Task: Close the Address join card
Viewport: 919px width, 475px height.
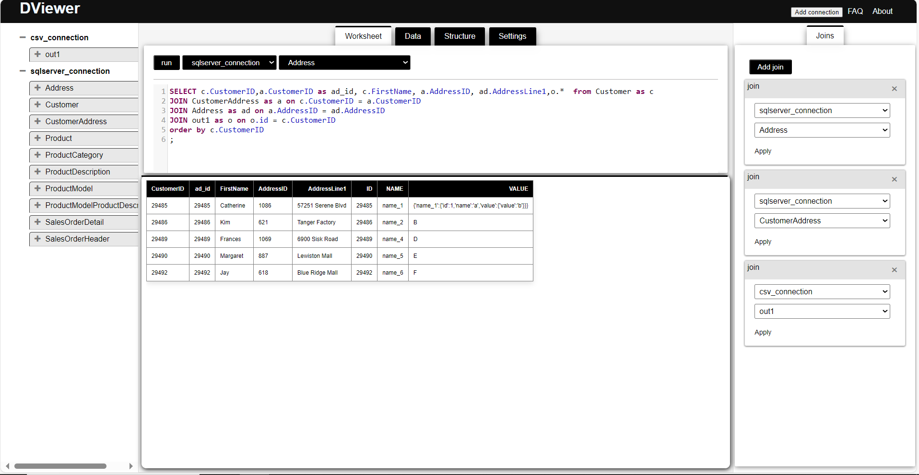Action: point(894,89)
